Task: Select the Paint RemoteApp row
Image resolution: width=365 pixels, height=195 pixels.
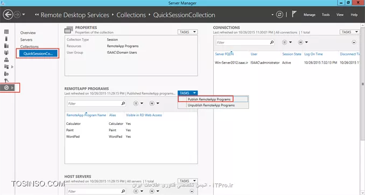Action: click(131, 130)
